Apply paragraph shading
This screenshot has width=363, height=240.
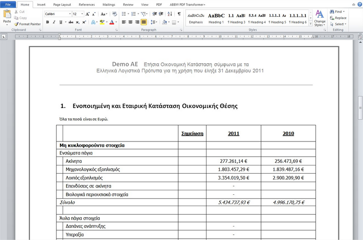click(164, 22)
